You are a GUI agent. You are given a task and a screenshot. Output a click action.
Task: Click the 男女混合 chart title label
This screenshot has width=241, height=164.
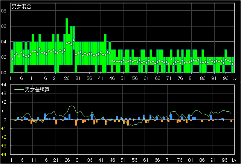coord(21,7)
